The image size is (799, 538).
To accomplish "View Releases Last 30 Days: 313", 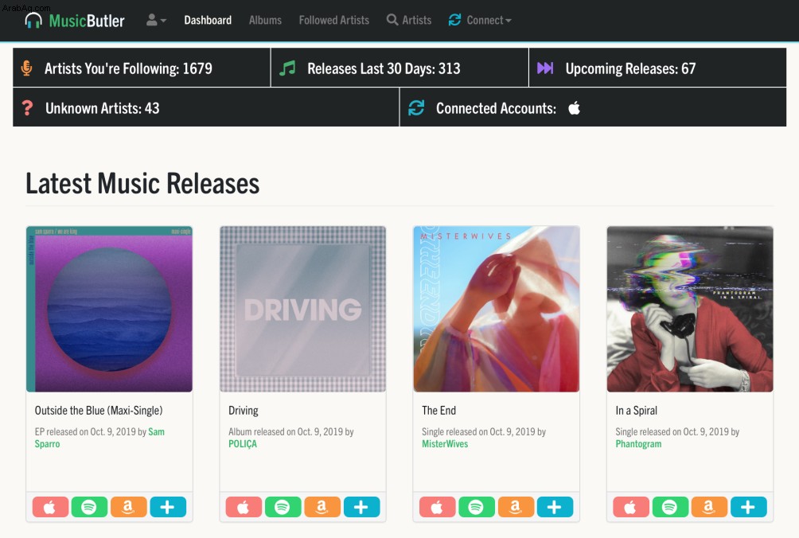I will click(399, 68).
